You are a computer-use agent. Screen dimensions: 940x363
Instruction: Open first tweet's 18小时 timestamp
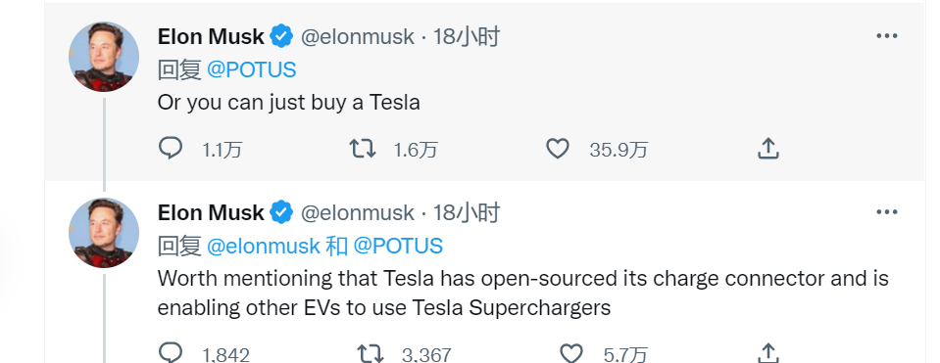[x=466, y=36]
